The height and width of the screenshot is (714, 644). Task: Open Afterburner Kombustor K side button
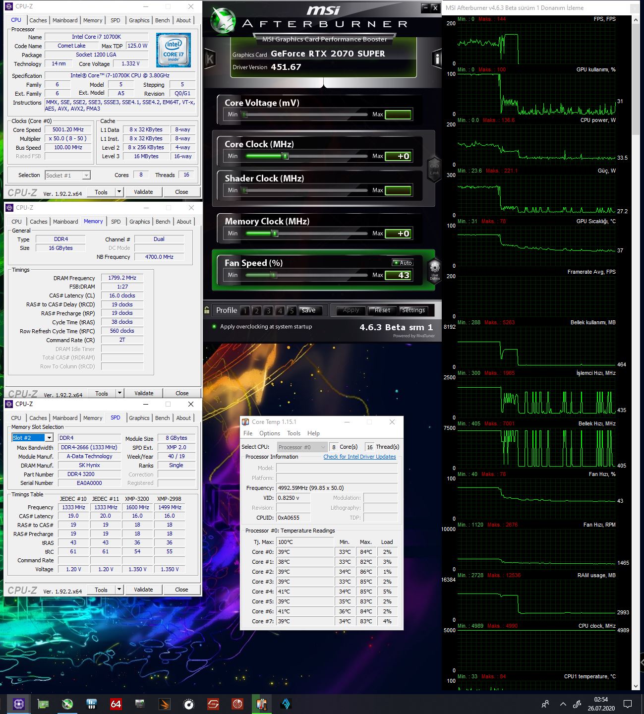click(209, 59)
